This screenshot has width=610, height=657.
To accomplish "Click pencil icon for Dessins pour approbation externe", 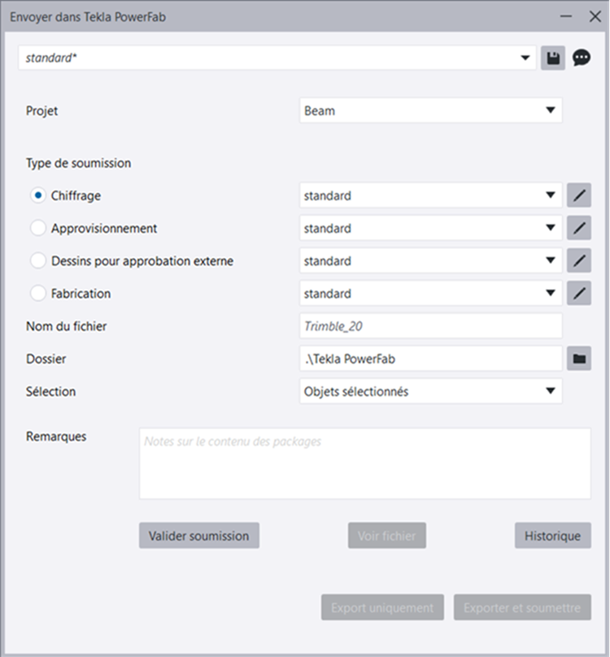I will click(x=579, y=261).
